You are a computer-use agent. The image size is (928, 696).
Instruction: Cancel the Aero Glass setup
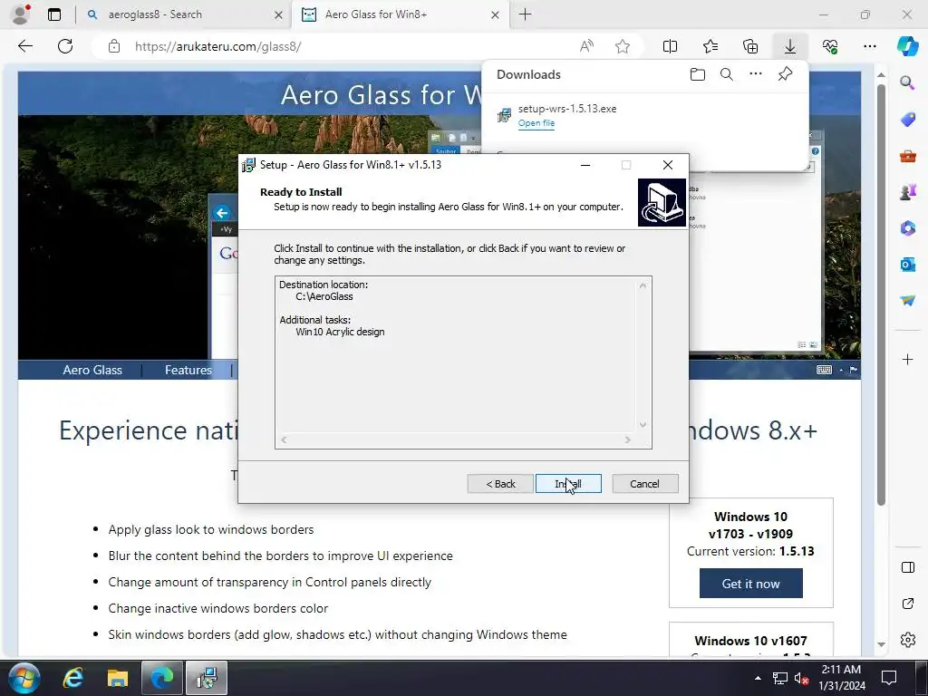[x=644, y=484]
